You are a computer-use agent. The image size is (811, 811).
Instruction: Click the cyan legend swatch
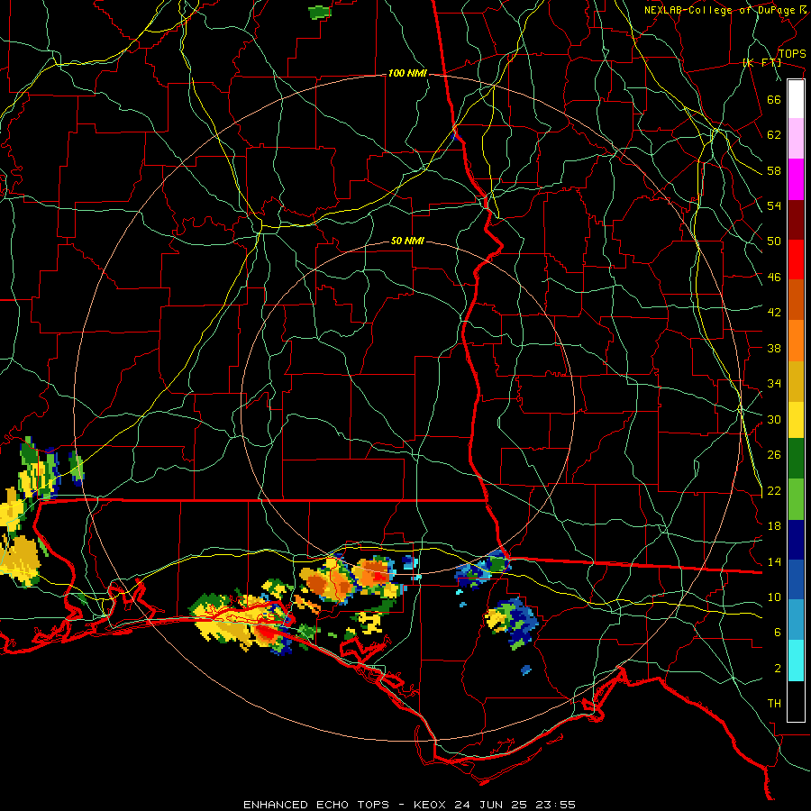point(796,661)
